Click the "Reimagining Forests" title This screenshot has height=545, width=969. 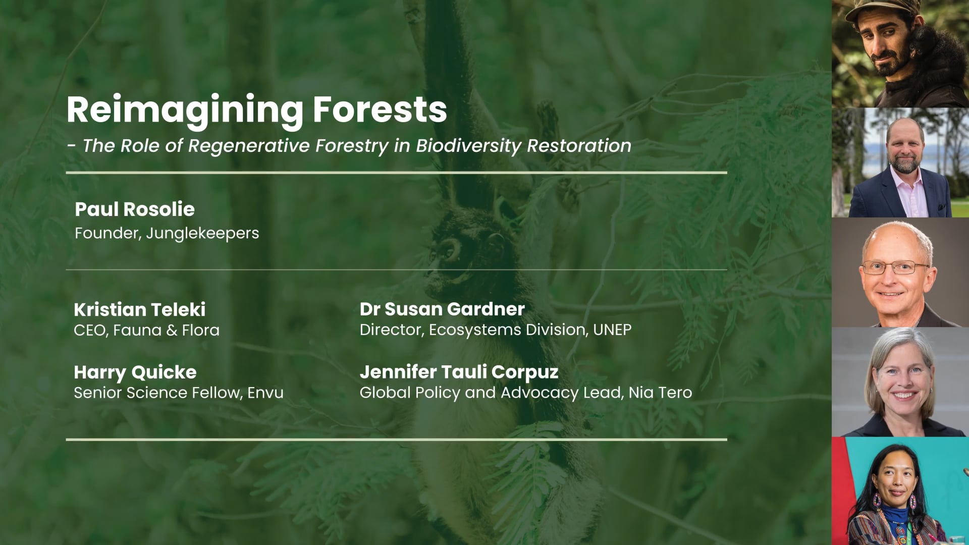256,110
